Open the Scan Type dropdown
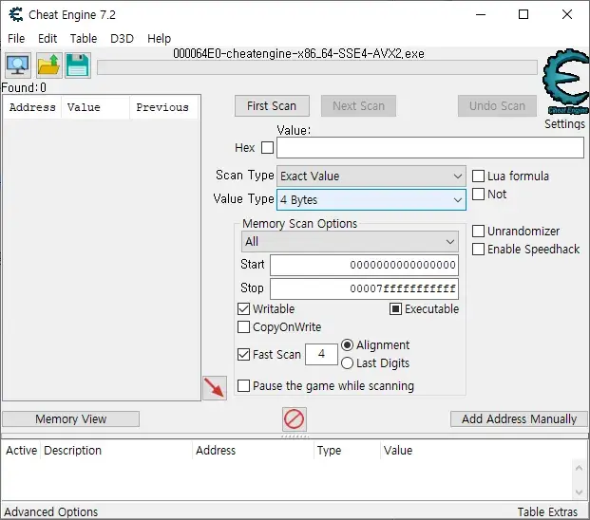This screenshot has height=520, width=590. (x=371, y=176)
